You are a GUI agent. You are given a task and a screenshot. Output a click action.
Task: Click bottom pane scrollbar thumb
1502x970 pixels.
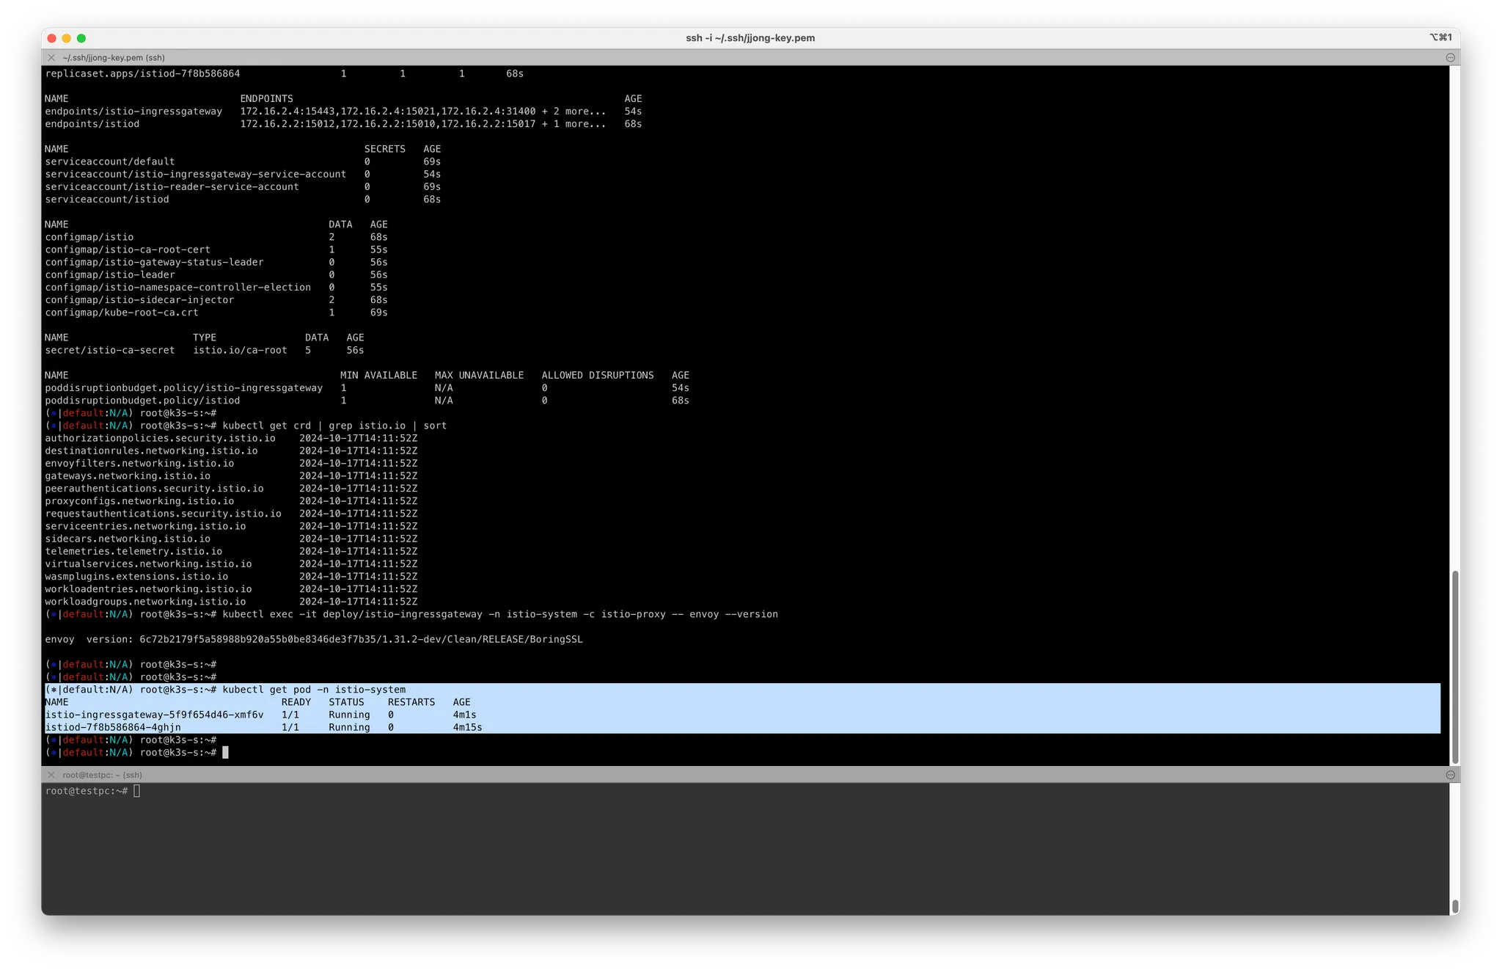click(1455, 905)
